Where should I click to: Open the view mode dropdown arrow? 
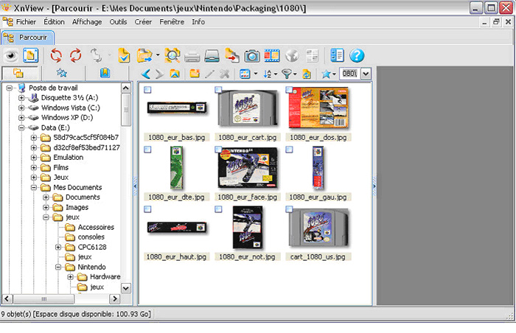pyautogui.click(x=256, y=74)
